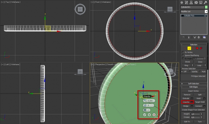Select Multi preview selection radio
This screenshot has height=124, width=209.
pos(200,72)
